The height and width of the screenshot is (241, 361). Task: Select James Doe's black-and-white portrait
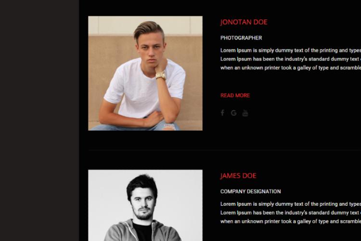pyautogui.click(x=145, y=205)
